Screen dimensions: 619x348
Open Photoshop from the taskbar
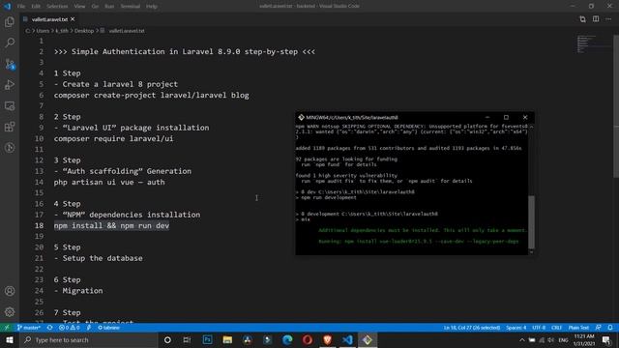[x=207, y=339]
